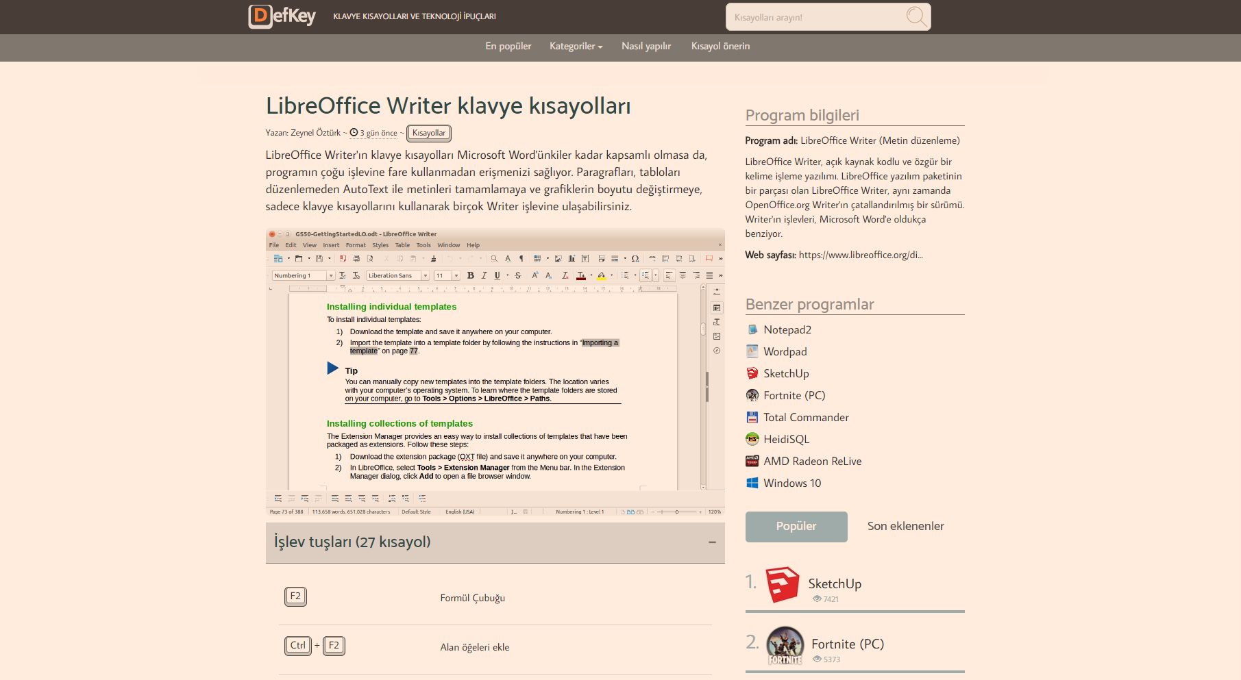
Task: Expand the font size 11 dropdown
Action: coord(455,275)
